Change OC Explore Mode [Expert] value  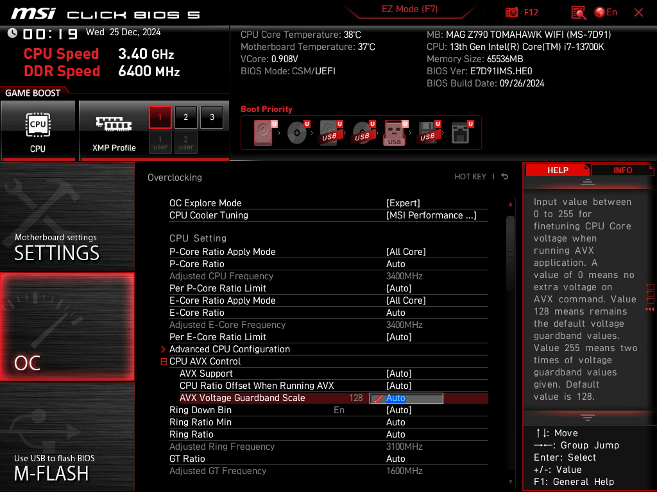point(403,203)
